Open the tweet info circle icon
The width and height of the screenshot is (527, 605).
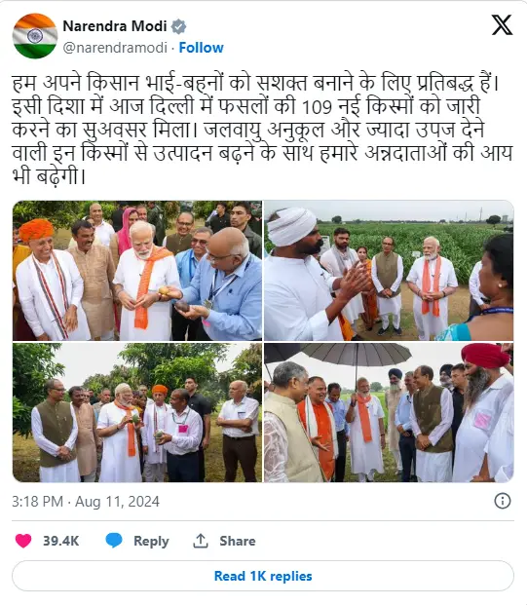coord(503,501)
